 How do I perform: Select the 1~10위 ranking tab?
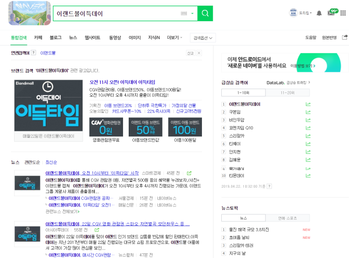(x=243, y=93)
